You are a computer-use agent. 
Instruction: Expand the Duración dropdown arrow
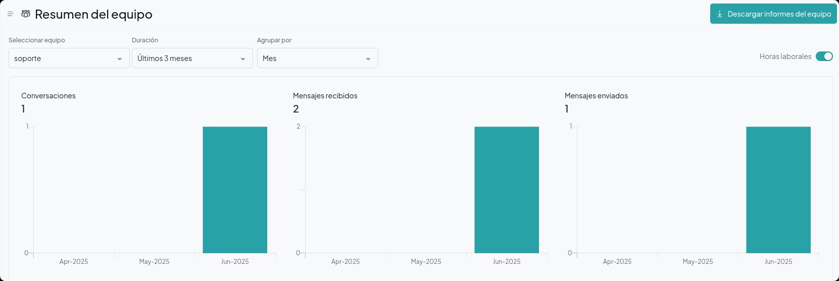tap(243, 59)
